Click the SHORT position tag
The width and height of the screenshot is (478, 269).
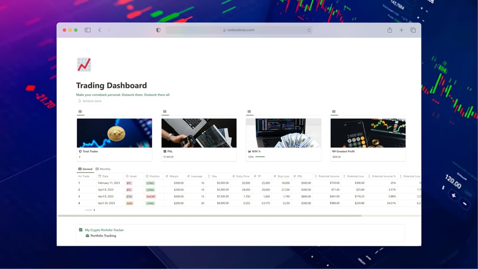point(151,197)
